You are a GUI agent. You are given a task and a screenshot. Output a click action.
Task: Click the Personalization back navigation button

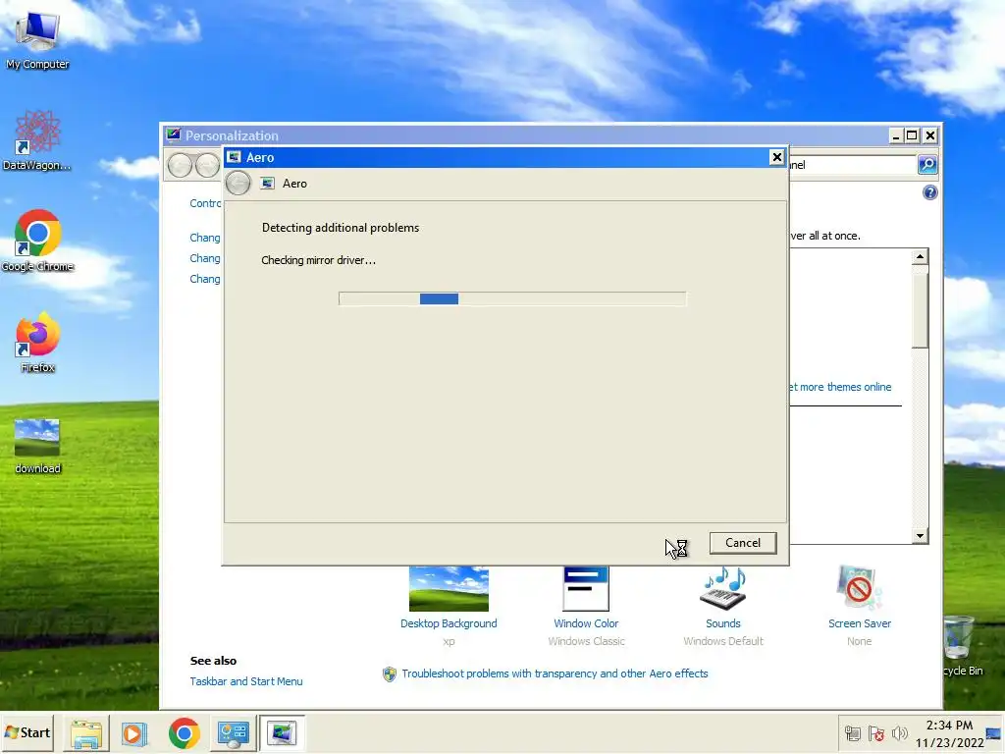click(180, 165)
